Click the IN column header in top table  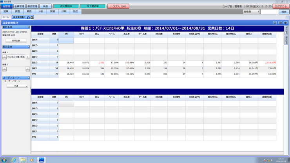(66, 34)
